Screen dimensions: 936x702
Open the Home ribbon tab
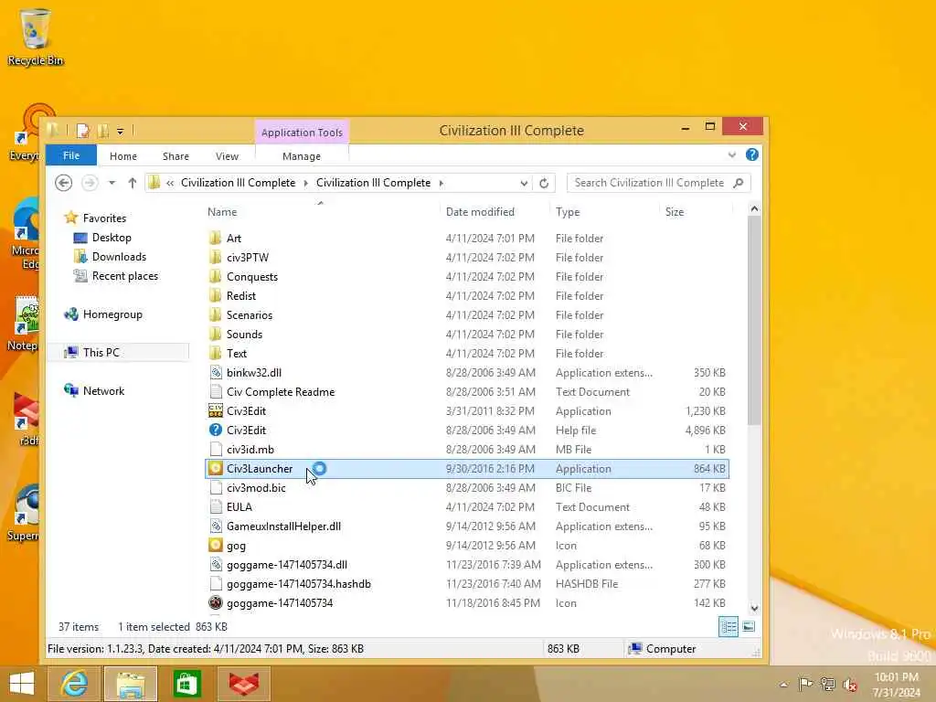(x=123, y=155)
